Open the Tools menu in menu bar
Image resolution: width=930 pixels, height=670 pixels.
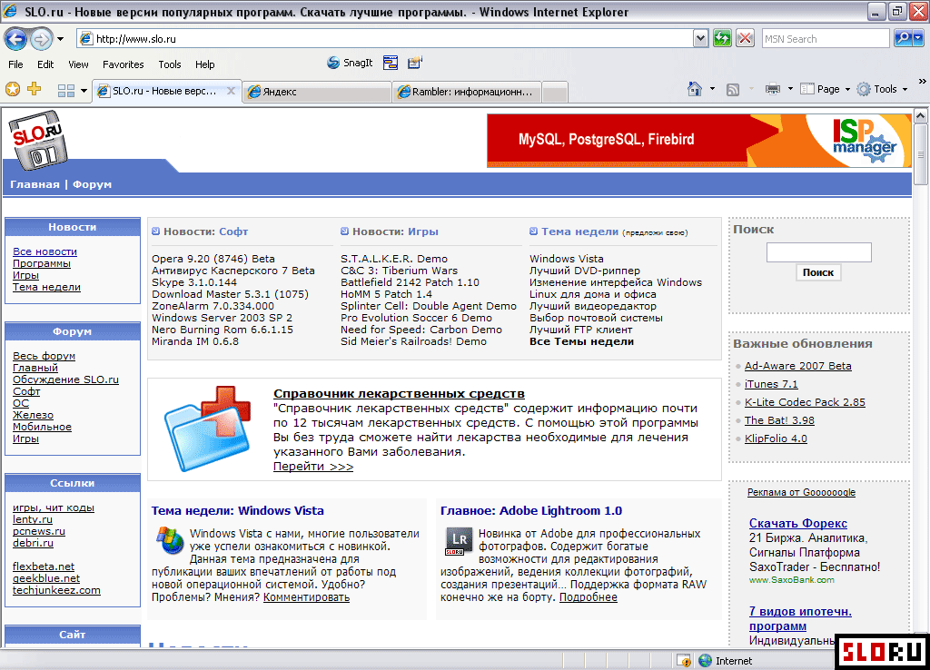click(170, 64)
